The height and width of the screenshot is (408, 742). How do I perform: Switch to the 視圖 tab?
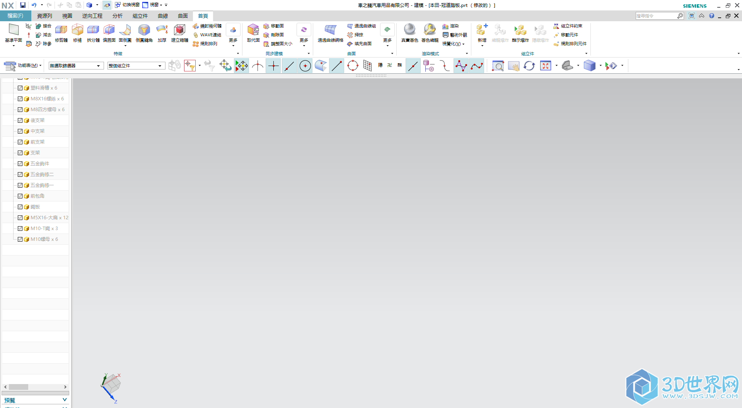click(67, 16)
